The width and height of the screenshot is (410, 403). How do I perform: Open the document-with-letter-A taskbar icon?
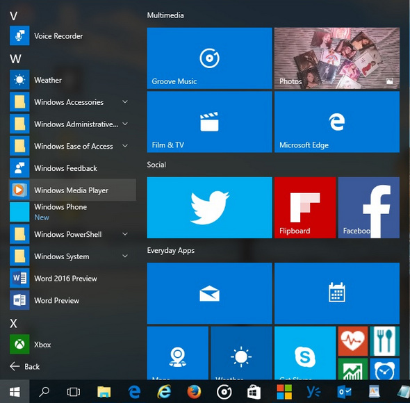pyautogui.click(x=374, y=391)
